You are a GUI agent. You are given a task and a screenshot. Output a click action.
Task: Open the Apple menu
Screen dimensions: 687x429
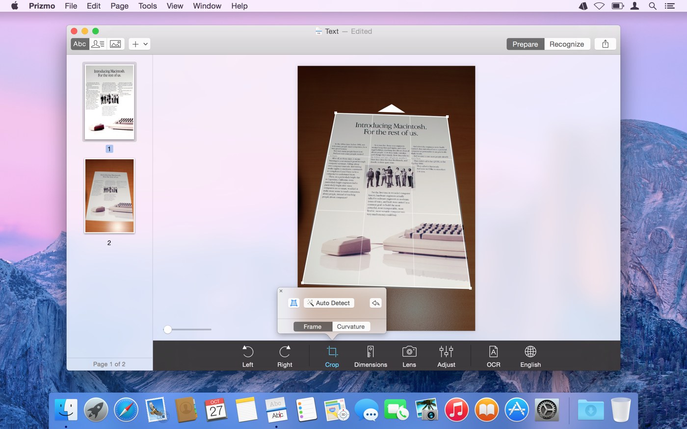[15, 6]
